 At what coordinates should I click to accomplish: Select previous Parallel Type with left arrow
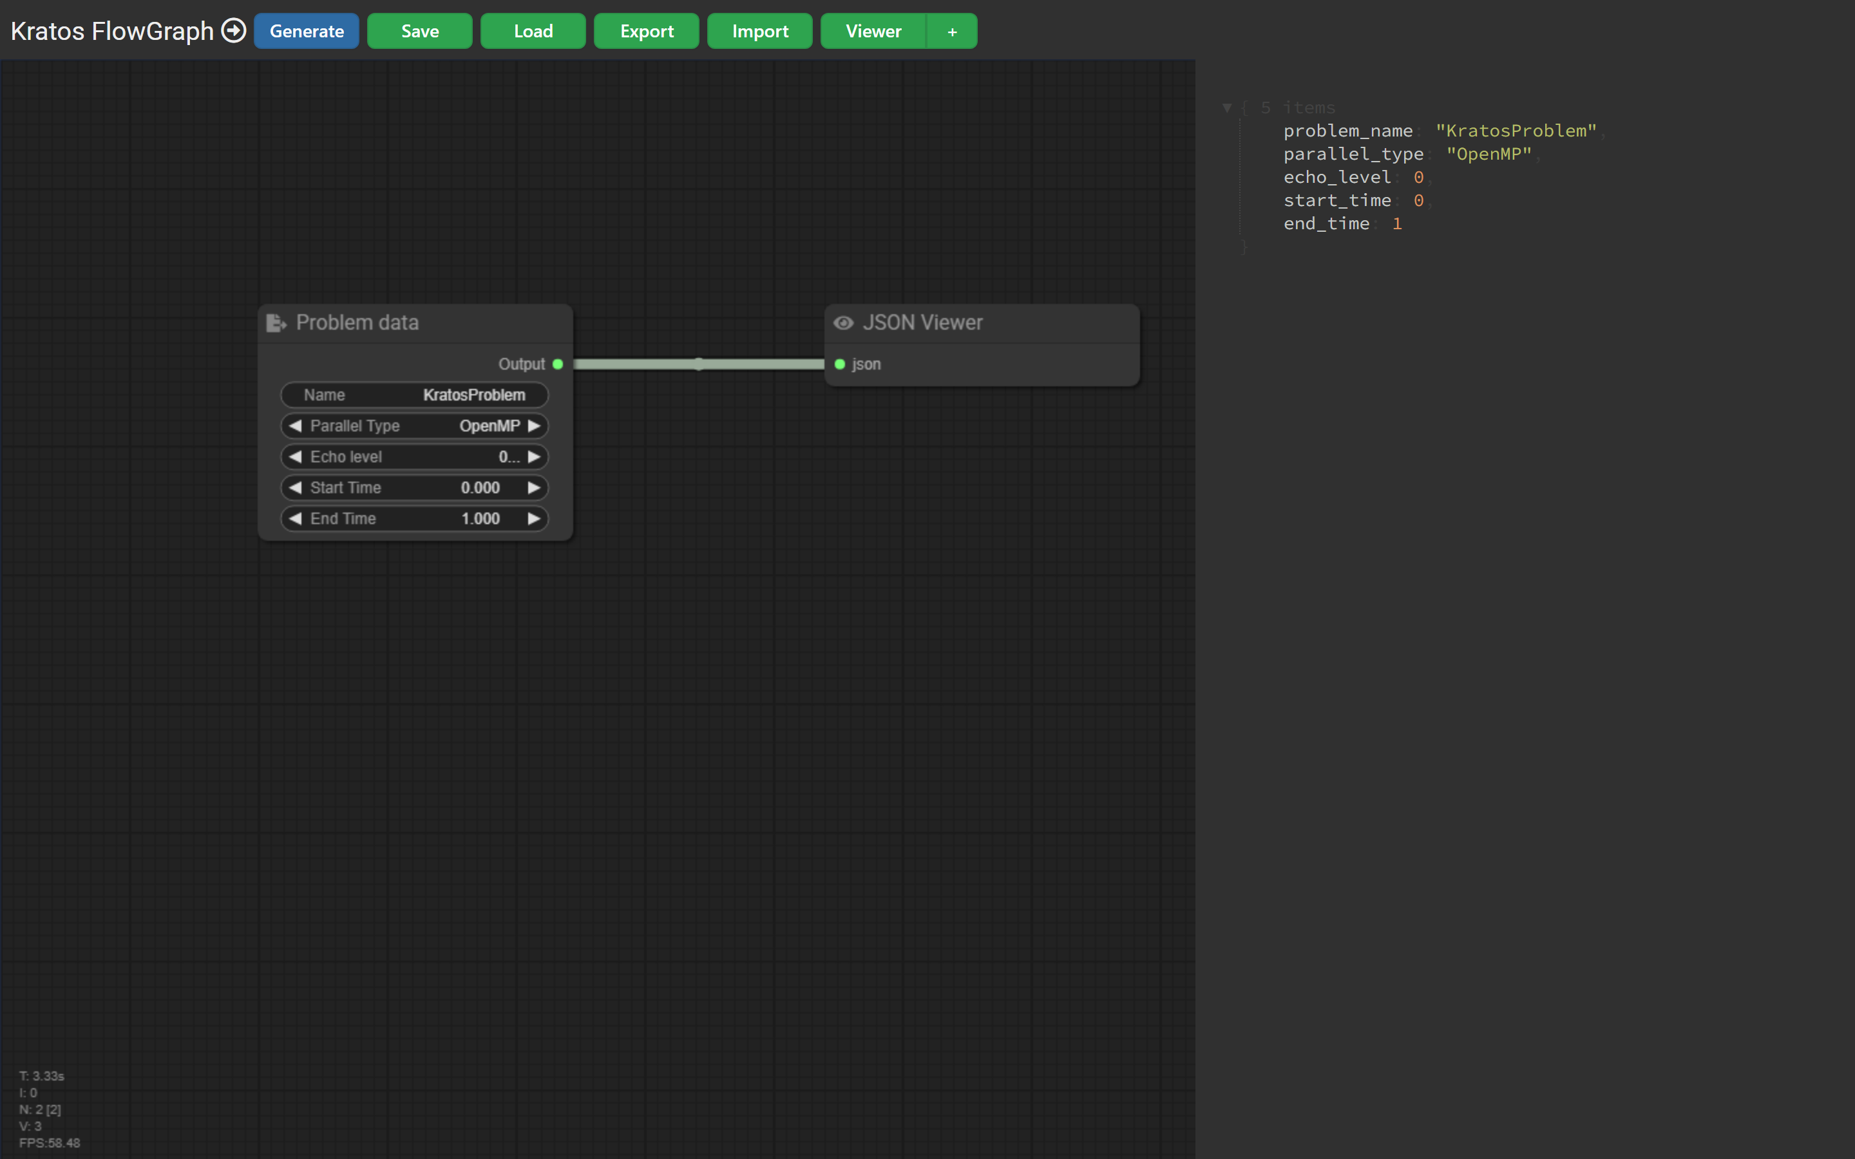coord(295,426)
